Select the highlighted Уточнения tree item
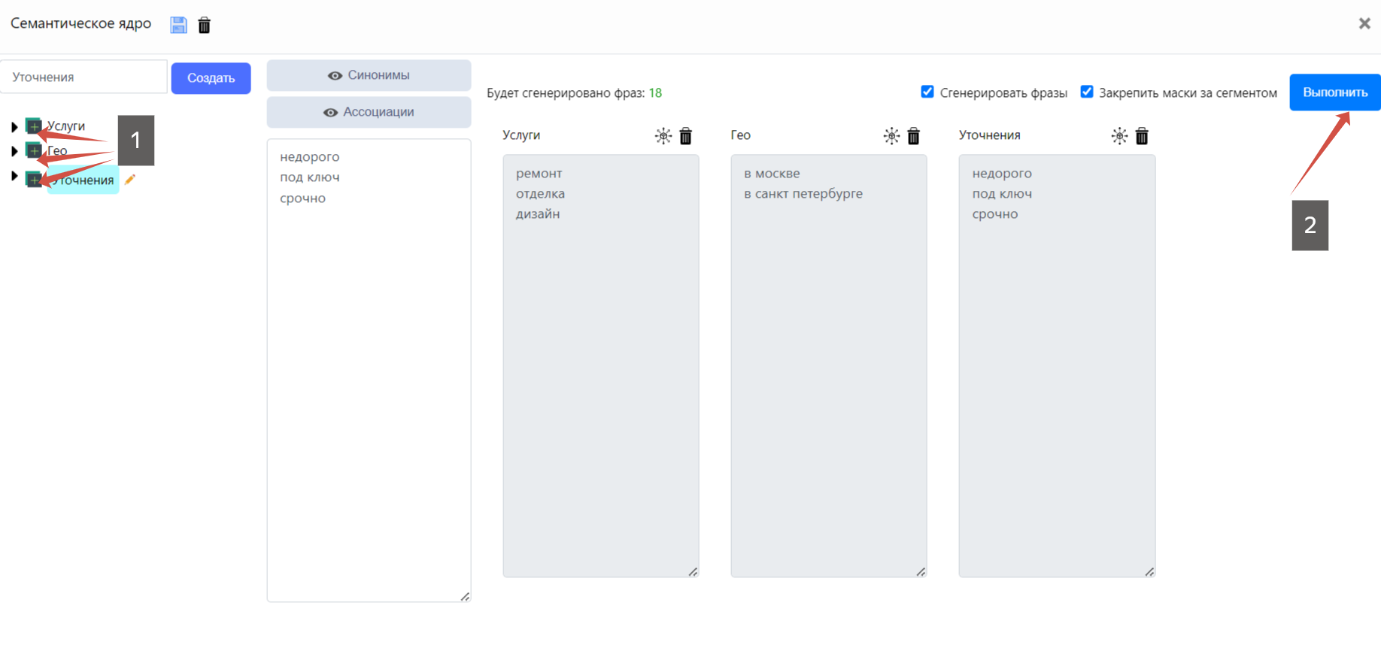The width and height of the screenshot is (1381, 648). pyautogui.click(x=83, y=180)
